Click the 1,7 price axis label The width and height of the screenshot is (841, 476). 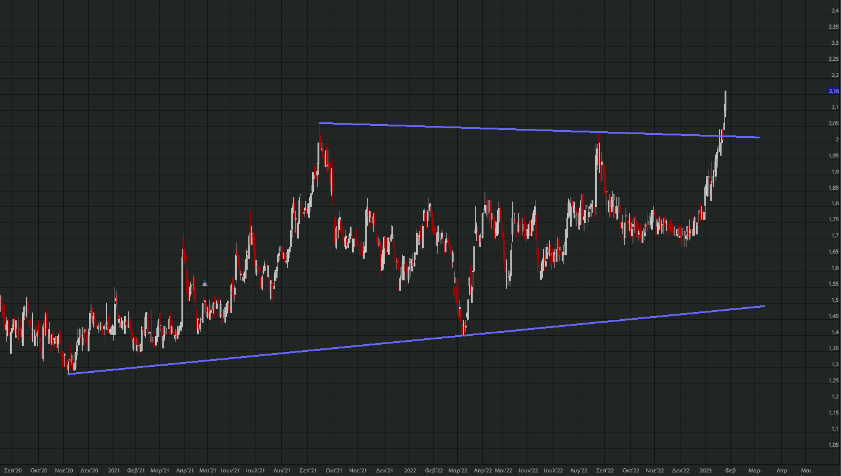pyautogui.click(x=834, y=236)
